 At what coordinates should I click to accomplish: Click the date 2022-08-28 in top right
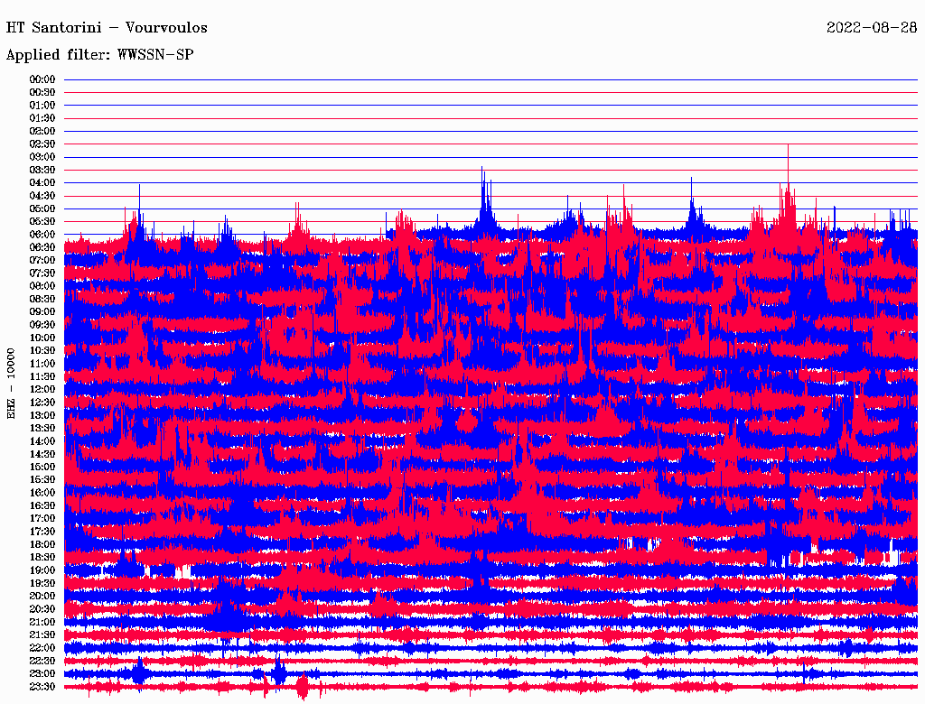click(x=870, y=28)
